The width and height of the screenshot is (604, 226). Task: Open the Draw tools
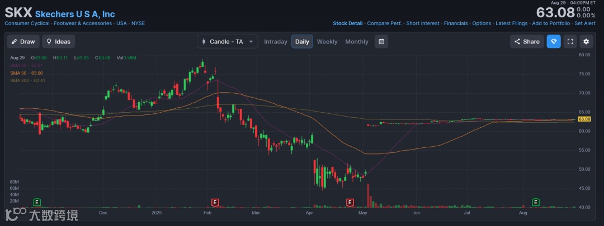(x=23, y=41)
